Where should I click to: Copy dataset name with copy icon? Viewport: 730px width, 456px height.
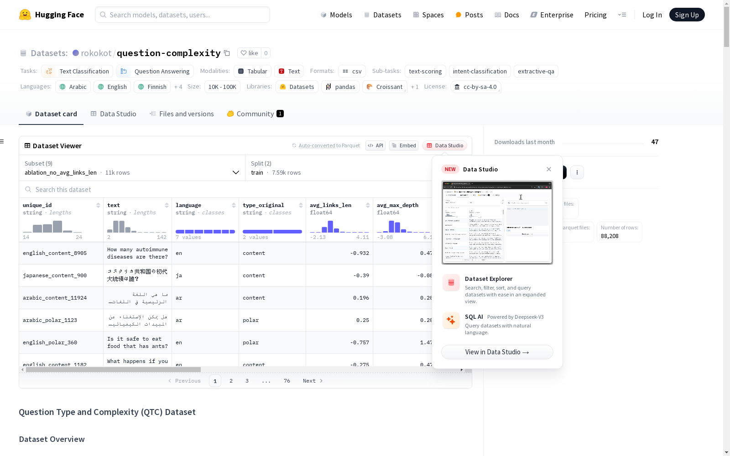click(227, 53)
